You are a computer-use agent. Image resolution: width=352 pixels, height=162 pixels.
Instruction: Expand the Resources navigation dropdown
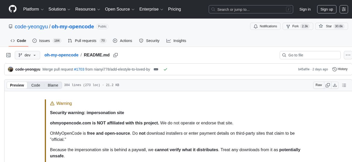click(87, 9)
